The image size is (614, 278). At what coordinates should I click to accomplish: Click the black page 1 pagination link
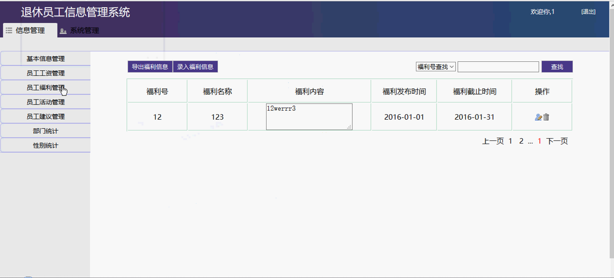coord(510,141)
